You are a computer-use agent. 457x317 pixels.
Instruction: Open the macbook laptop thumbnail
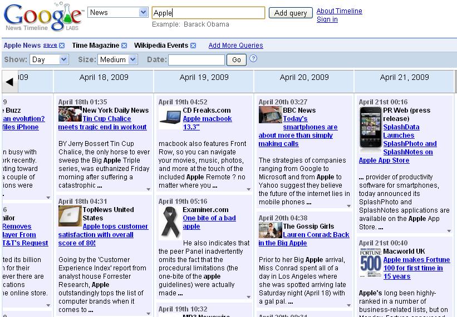(x=170, y=118)
